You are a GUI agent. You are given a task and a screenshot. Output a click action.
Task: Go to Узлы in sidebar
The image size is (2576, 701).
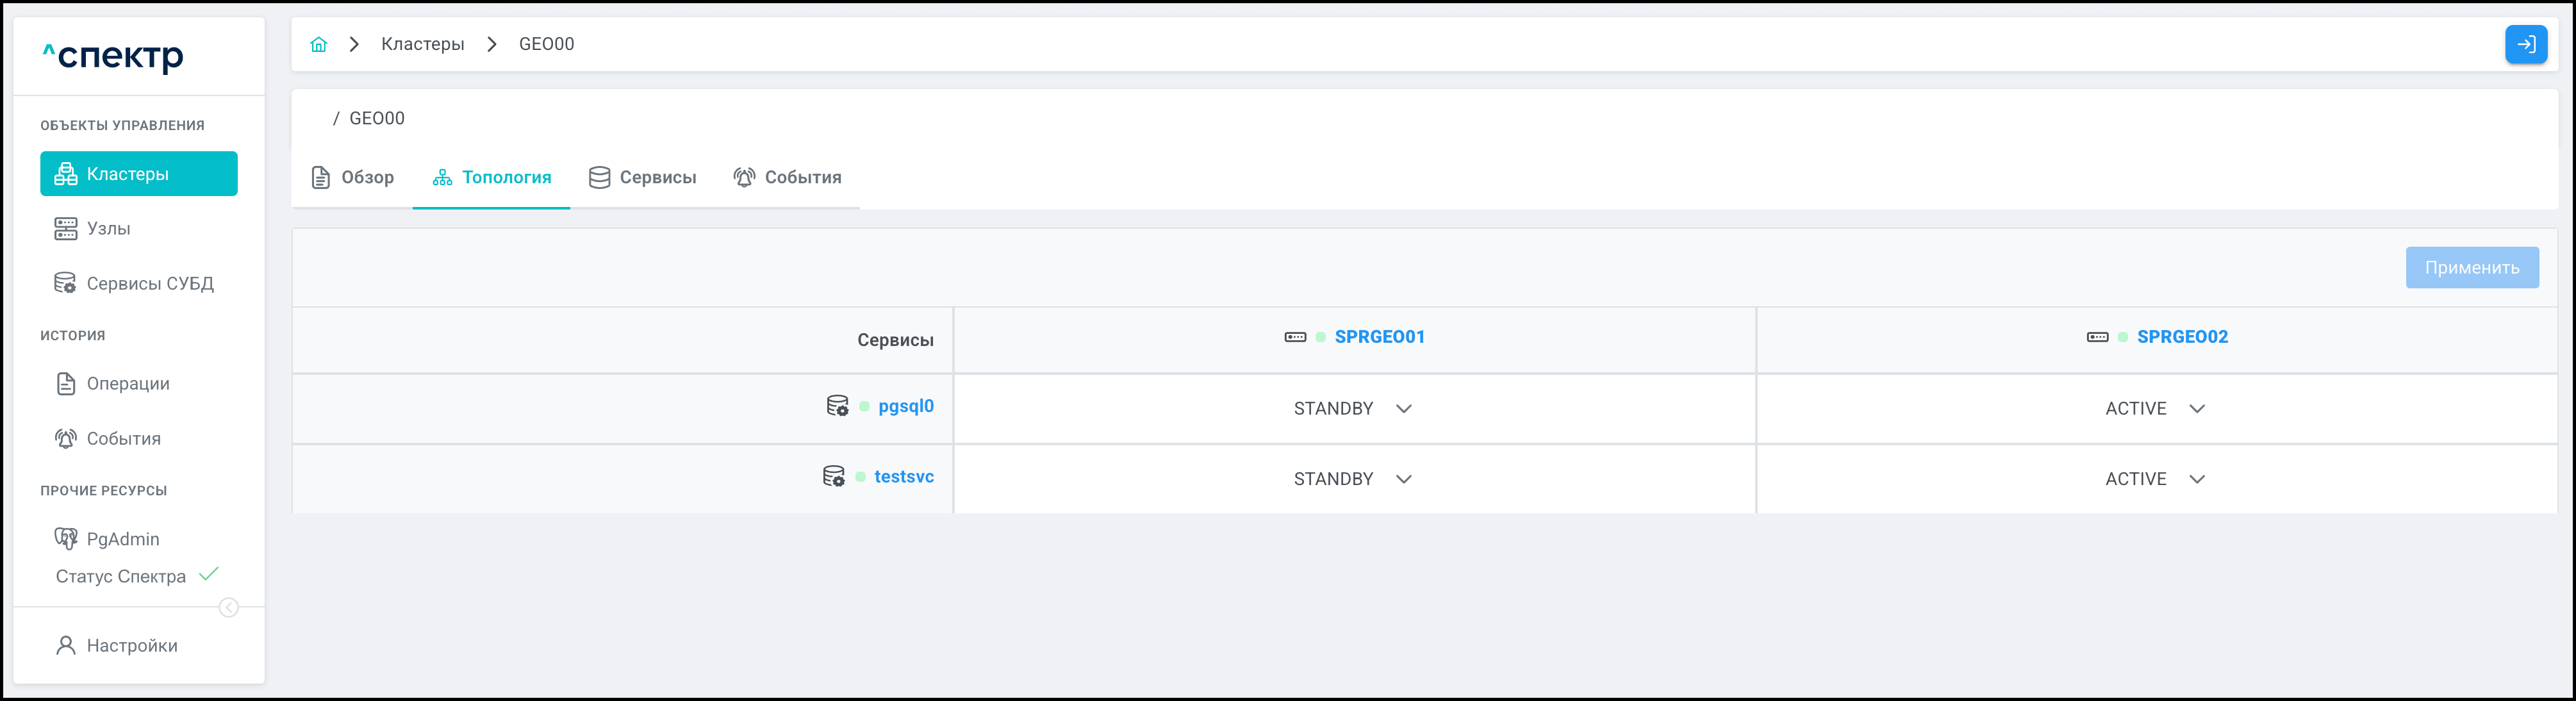tap(108, 229)
